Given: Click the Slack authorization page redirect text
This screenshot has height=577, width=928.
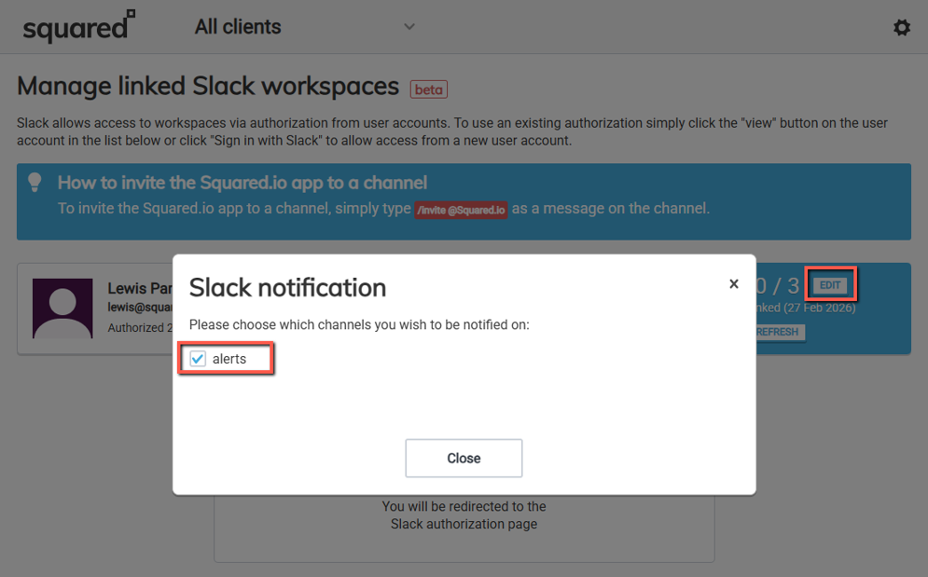Looking at the screenshot, I should tap(464, 515).
